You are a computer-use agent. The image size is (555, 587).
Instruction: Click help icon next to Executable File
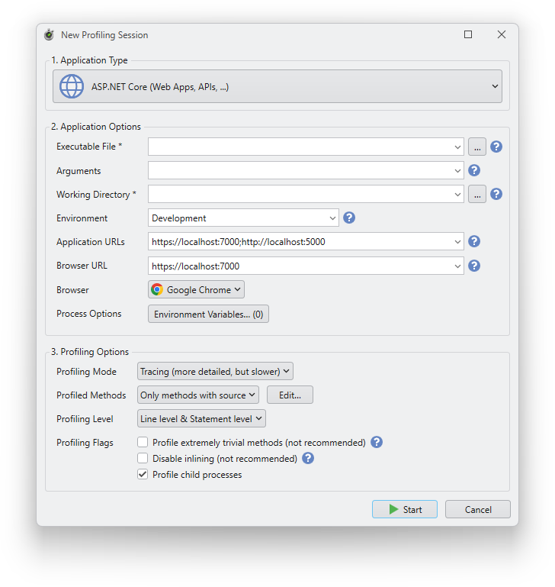[x=496, y=147]
